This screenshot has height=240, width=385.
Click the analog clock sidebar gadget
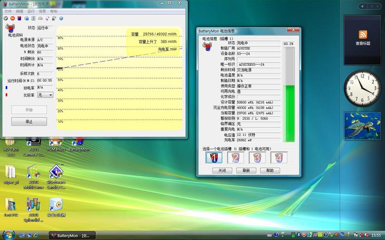[x=362, y=88]
